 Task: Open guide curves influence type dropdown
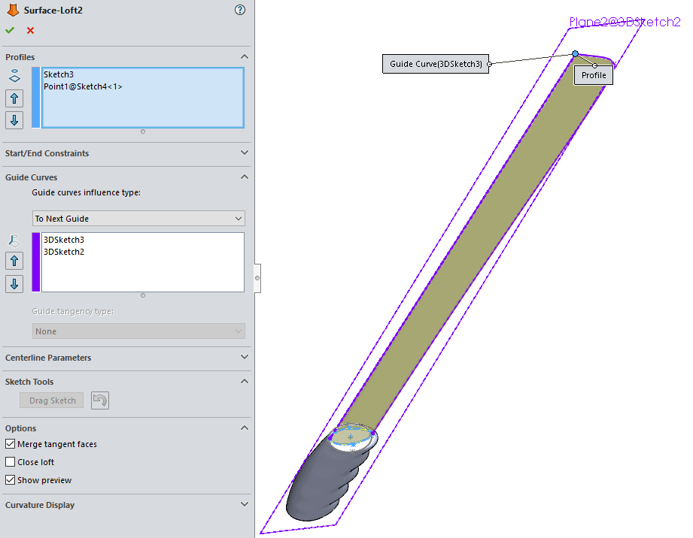(139, 219)
